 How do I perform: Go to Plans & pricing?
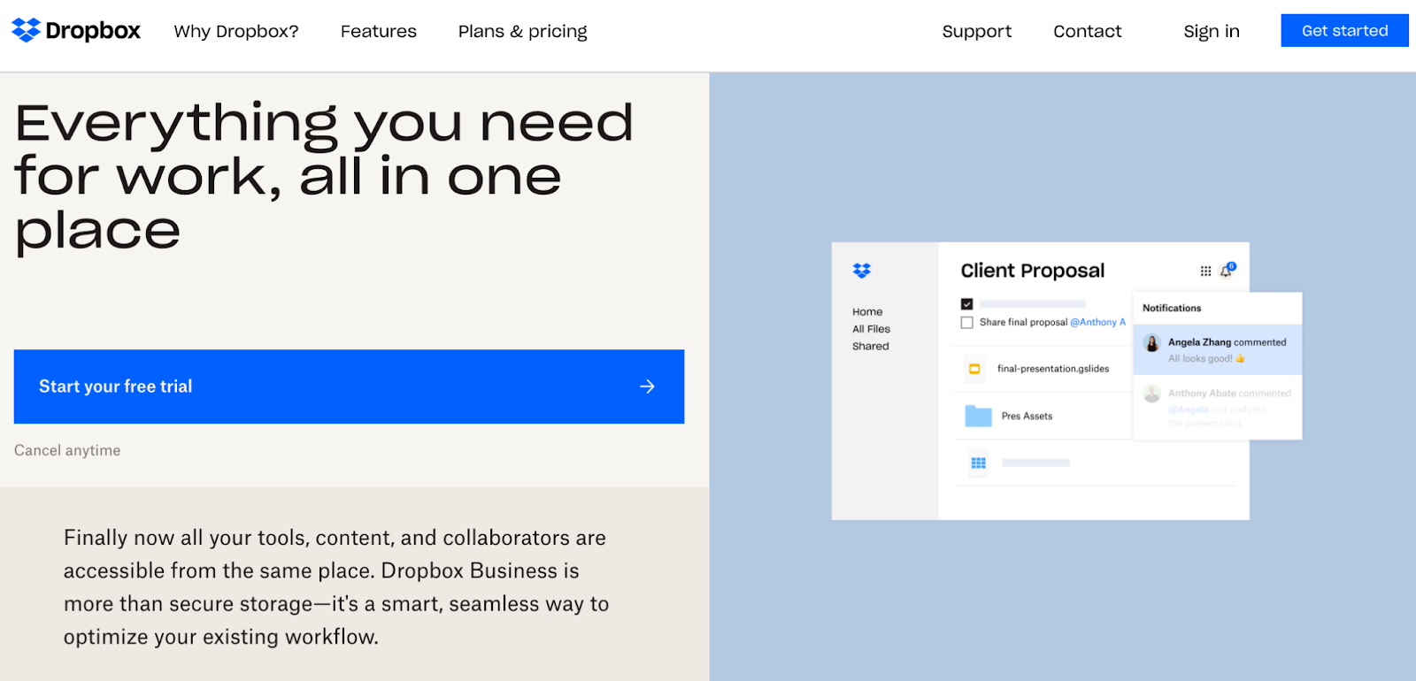tap(522, 32)
